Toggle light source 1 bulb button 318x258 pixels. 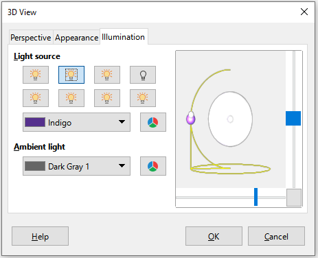pos(36,75)
